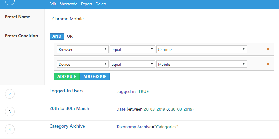Screen dimensions: 279x139
Task: Click the number 1 circle badge
Action: (x=10, y=2)
